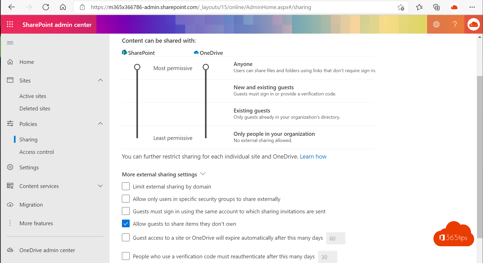Click 'Only people in your organization' text
483x263 pixels.
(274, 134)
